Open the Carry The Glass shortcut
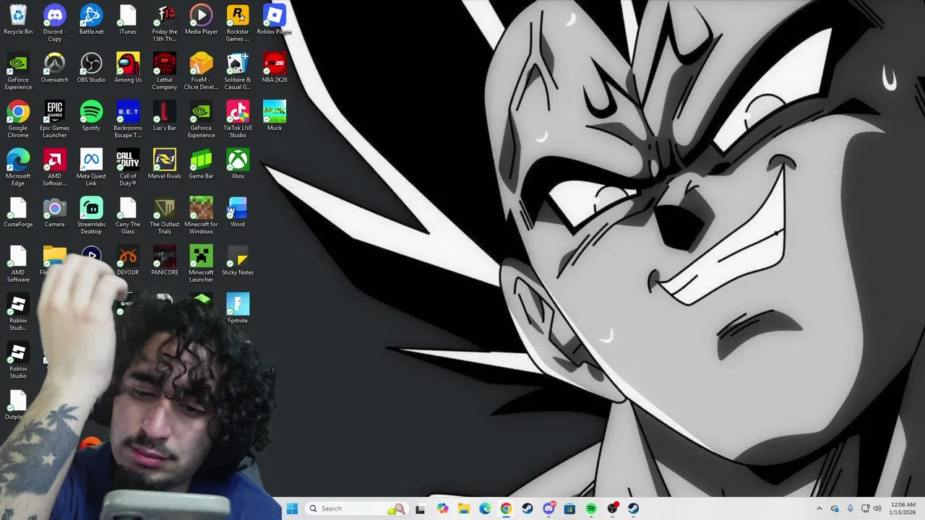The height and width of the screenshot is (520, 925). pyautogui.click(x=128, y=217)
